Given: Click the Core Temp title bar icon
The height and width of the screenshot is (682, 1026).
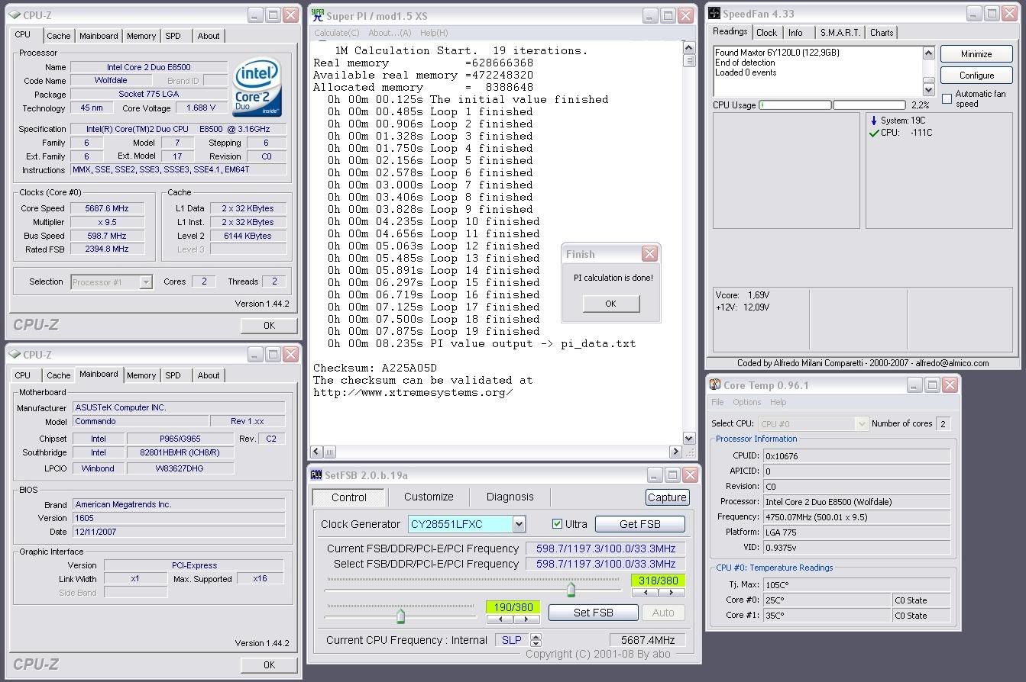Looking at the screenshot, I should coord(715,385).
